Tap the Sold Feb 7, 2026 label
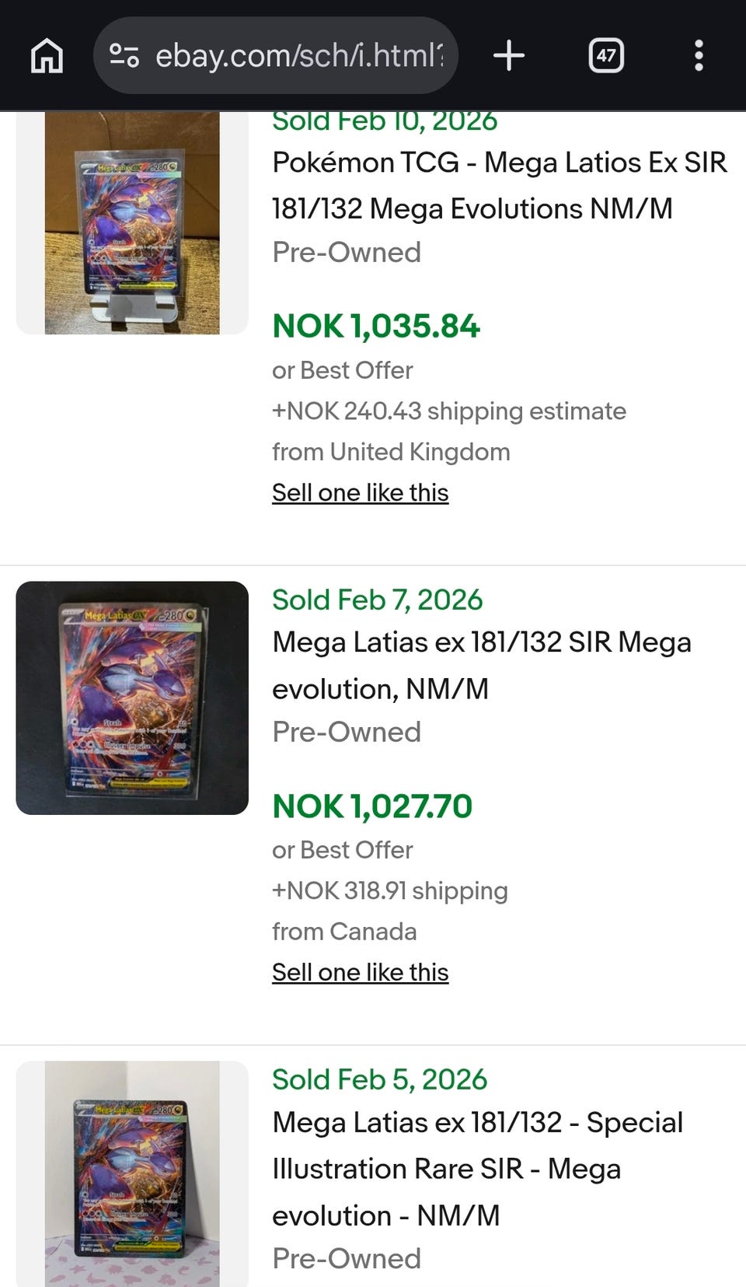Image resolution: width=746 pixels, height=1287 pixels. (x=378, y=600)
